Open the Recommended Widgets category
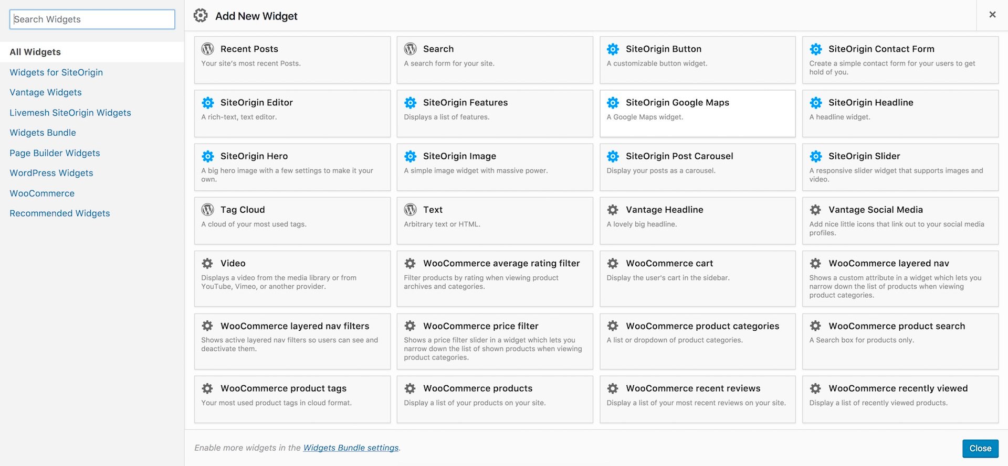The image size is (1008, 466). pos(60,213)
